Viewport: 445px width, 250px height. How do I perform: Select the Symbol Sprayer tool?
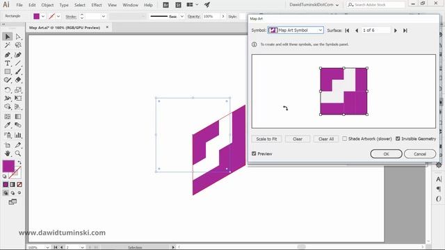(x=8, y=135)
